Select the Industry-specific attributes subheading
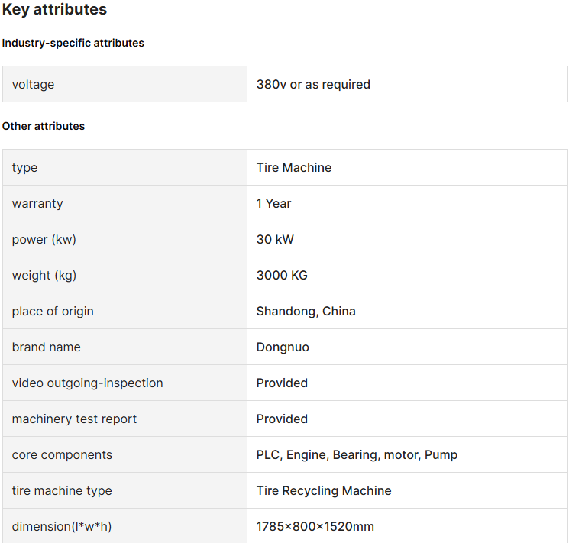The height and width of the screenshot is (543, 569). click(x=73, y=43)
